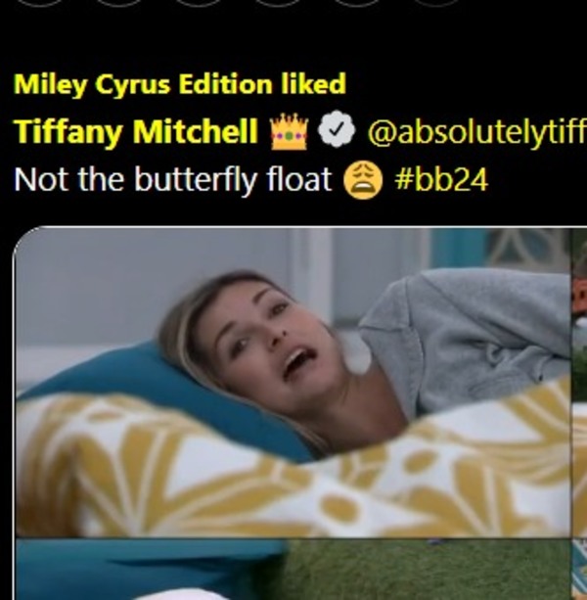Click the crown emoji beside Tiffany Mitchell
Viewport: 587px width, 600px height.
[289, 131]
